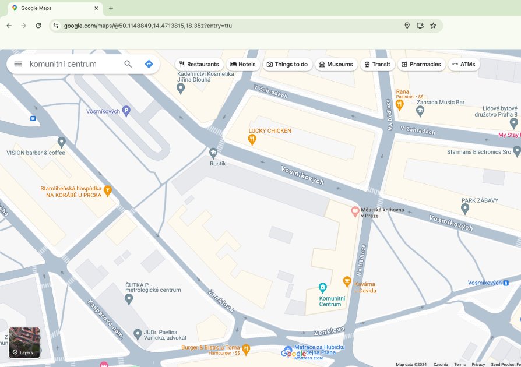
Task: Go forward in browser history
Action: click(23, 26)
